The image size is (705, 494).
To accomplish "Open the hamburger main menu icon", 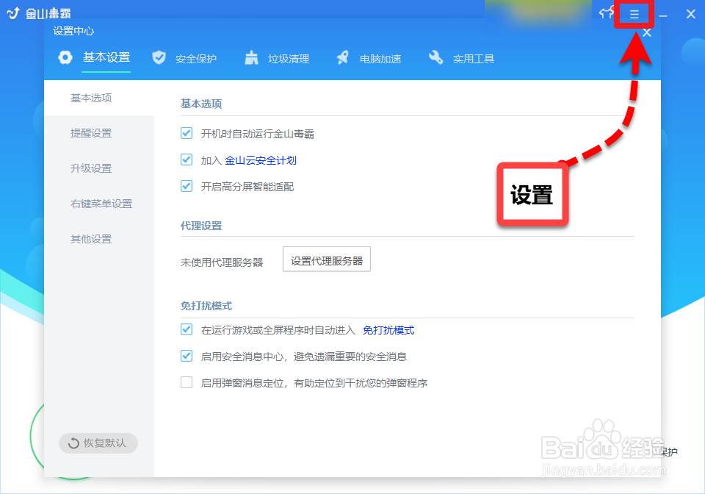I will [634, 15].
